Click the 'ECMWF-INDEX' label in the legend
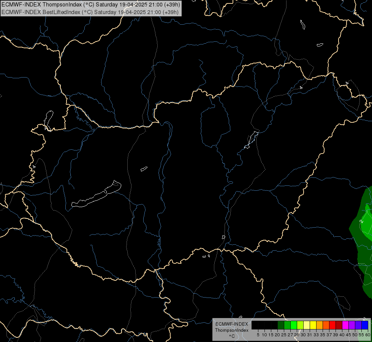The height and width of the screenshot is (342, 372). pyautogui.click(x=232, y=324)
